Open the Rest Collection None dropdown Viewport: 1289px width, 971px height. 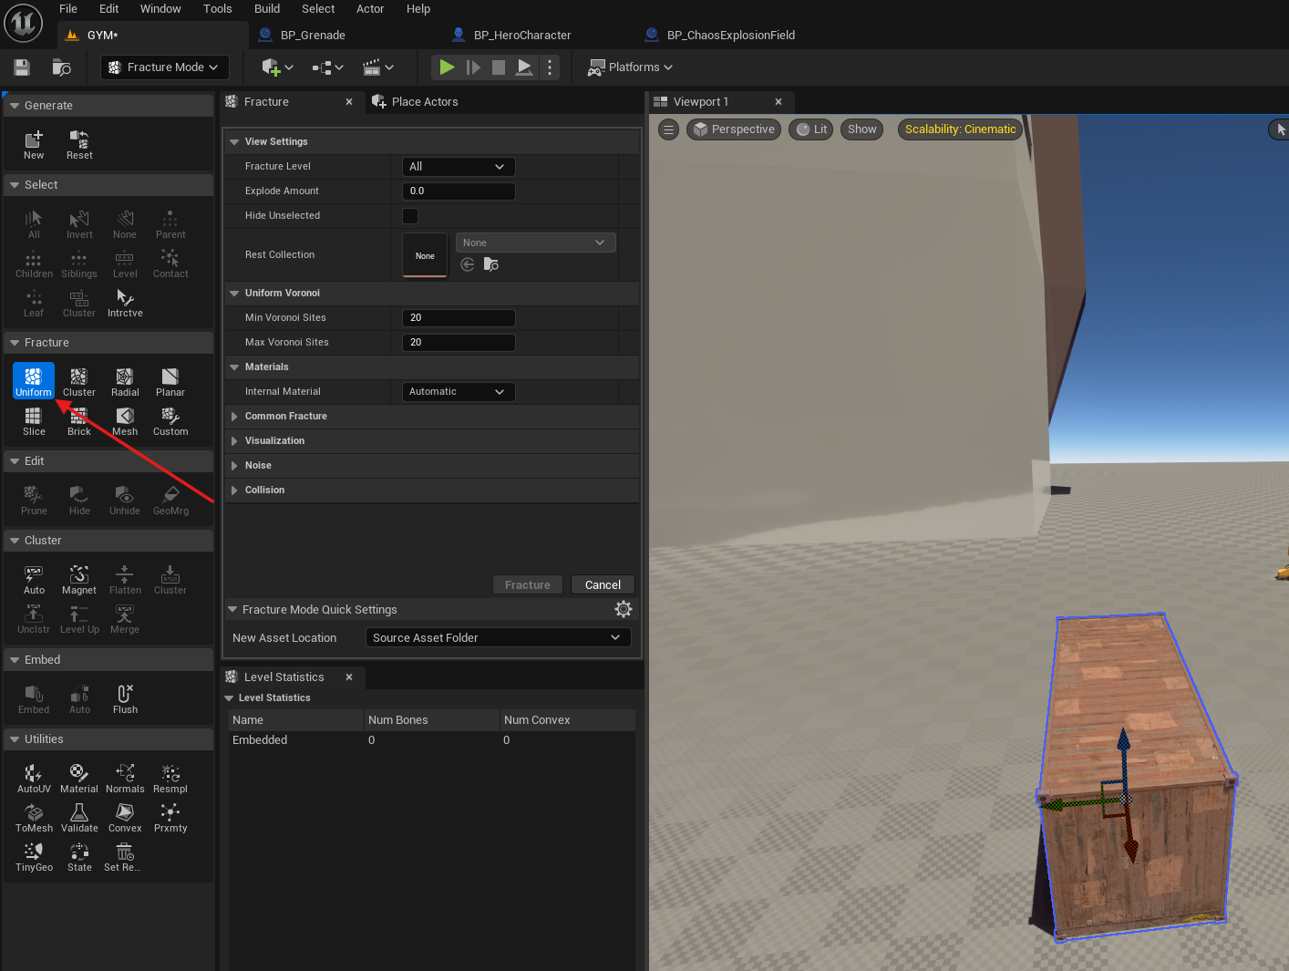pos(535,243)
